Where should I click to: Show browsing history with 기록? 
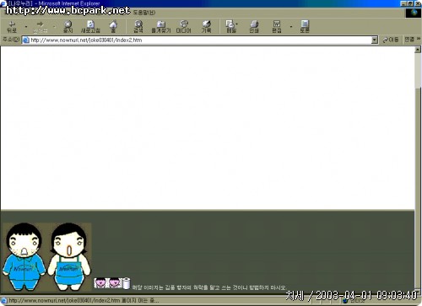pos(206,27)
